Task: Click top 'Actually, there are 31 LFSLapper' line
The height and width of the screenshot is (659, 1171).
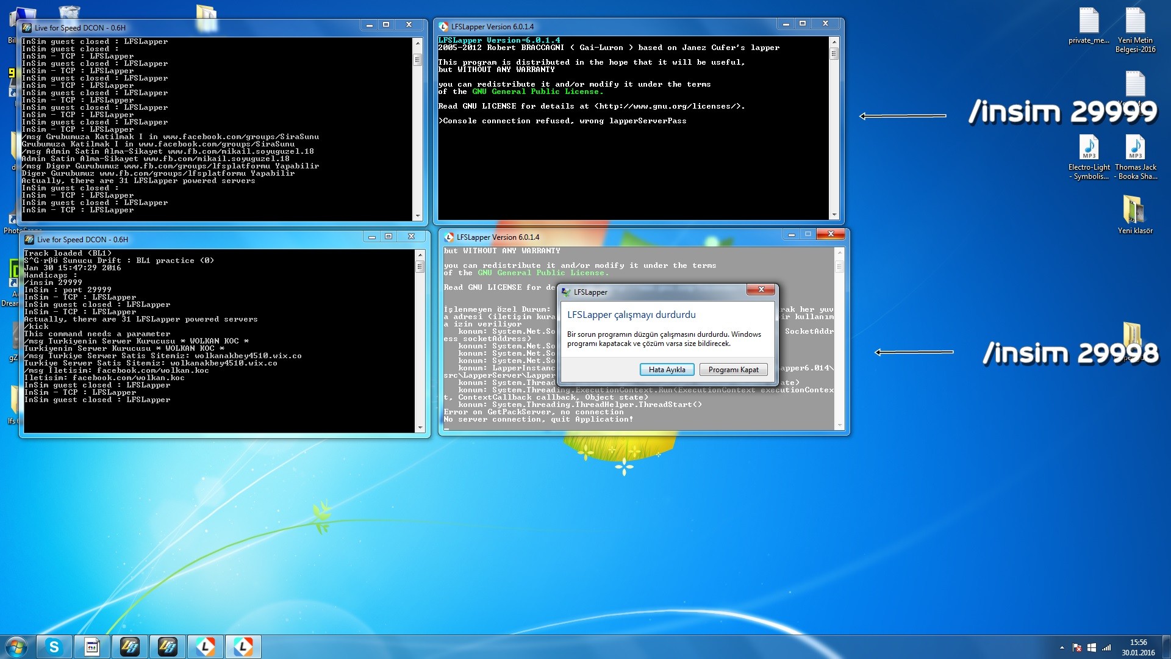Action: point(138,181)
